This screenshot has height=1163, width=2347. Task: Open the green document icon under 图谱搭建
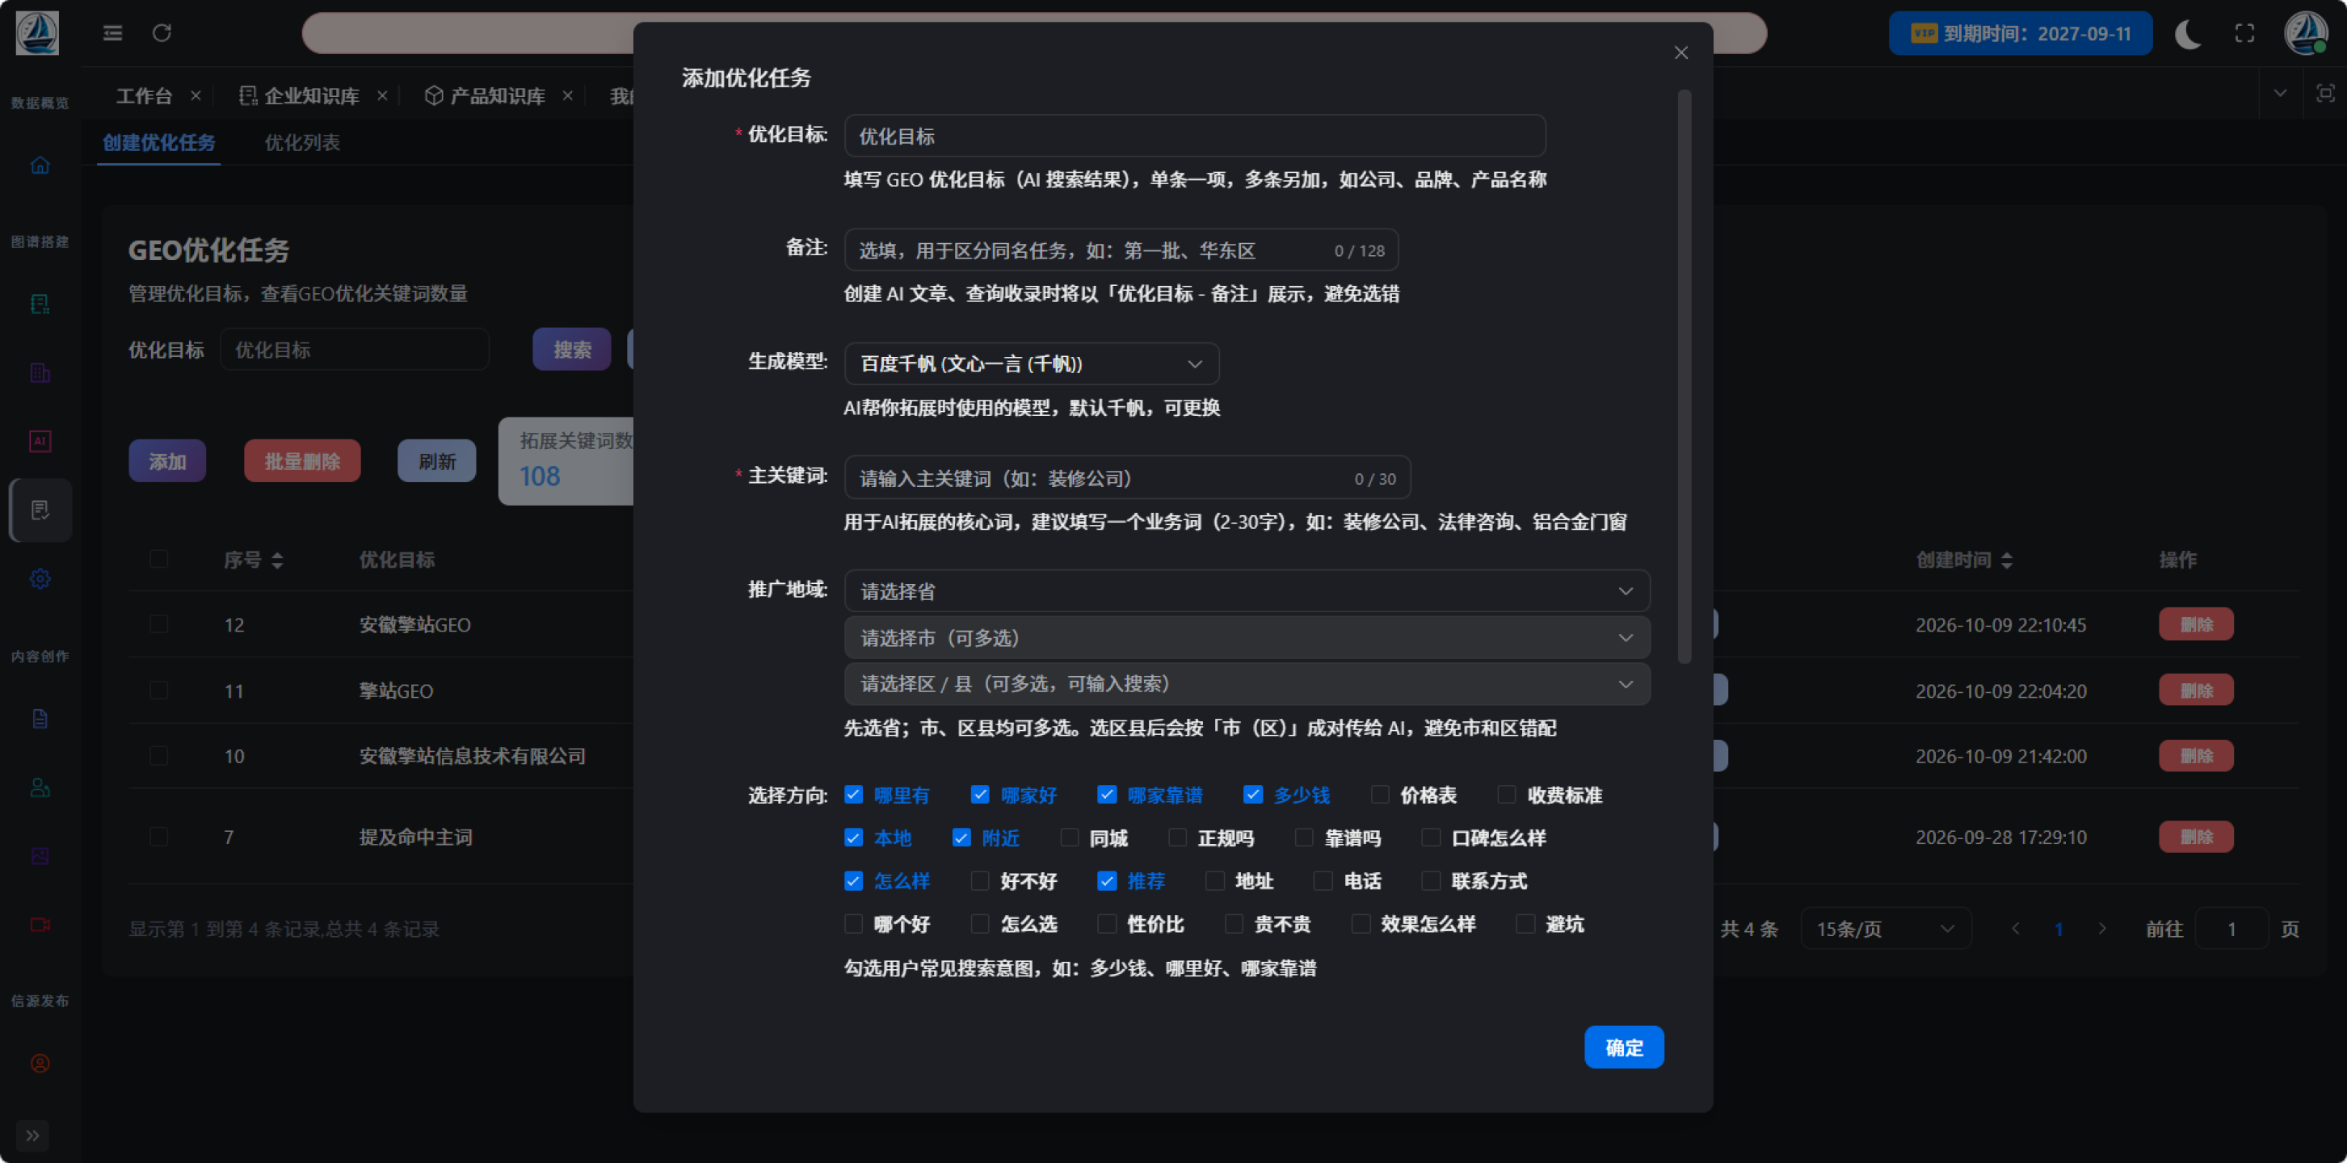click(x=40, y=304)
